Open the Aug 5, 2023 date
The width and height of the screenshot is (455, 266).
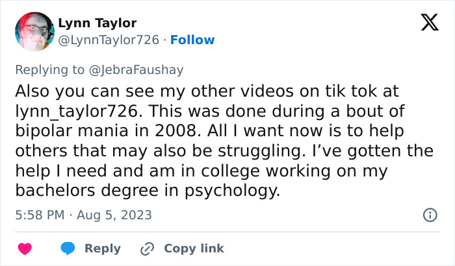115,214
